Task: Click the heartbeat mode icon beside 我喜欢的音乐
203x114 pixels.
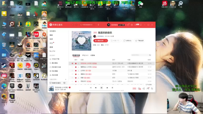Action: (x=64, y=83)
